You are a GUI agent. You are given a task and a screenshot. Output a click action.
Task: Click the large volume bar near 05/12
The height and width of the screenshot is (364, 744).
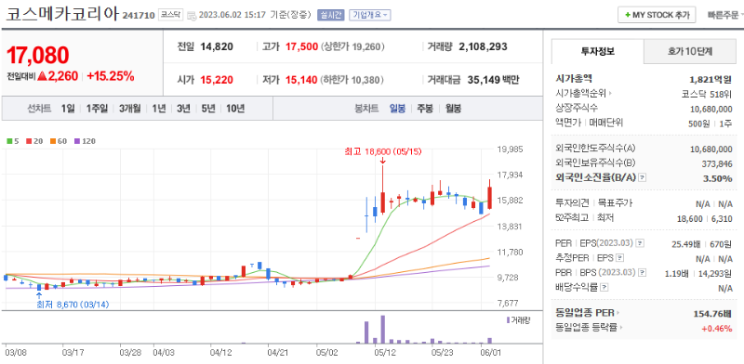click(x=382, y=330)
